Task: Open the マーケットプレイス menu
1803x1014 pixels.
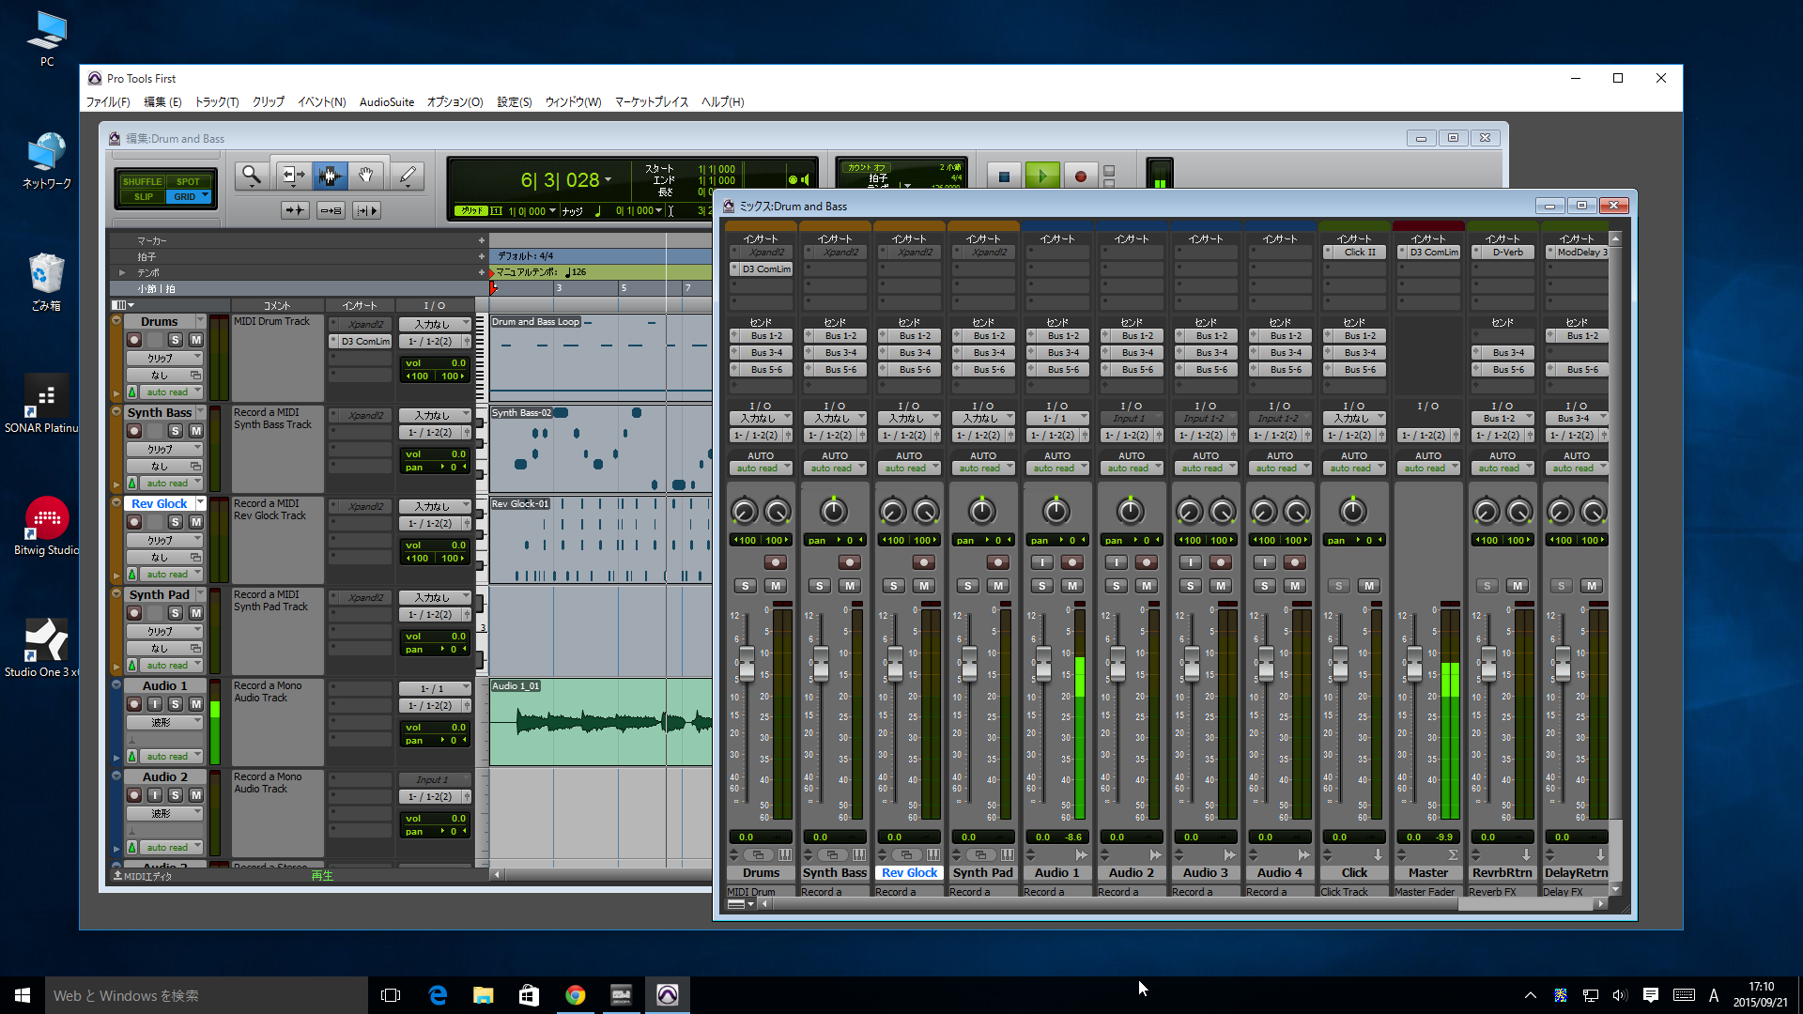Action: pos(652,102)
